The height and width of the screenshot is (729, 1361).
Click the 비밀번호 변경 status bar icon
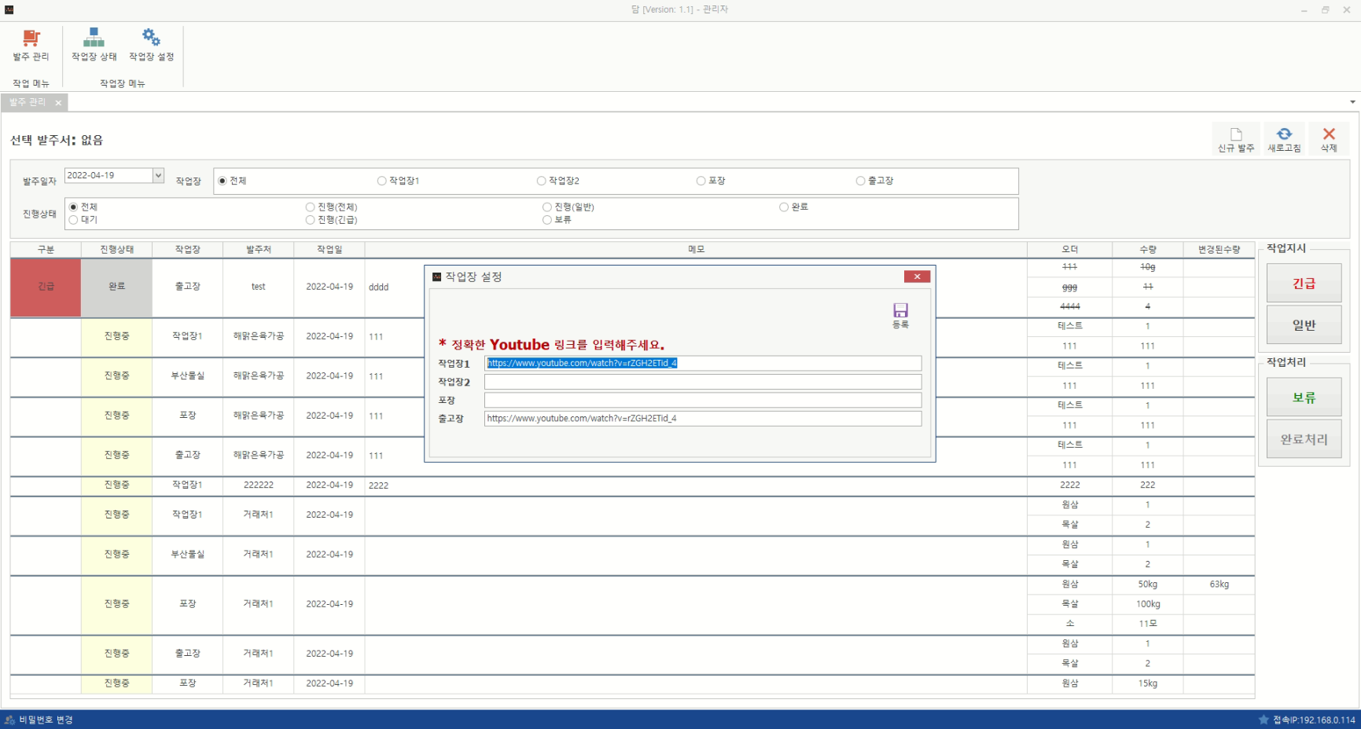click(9, 720)
